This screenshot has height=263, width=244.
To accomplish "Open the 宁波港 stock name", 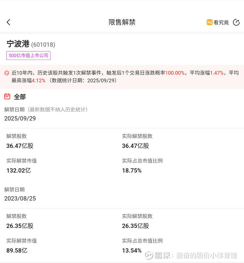I will tap(18, 44).
